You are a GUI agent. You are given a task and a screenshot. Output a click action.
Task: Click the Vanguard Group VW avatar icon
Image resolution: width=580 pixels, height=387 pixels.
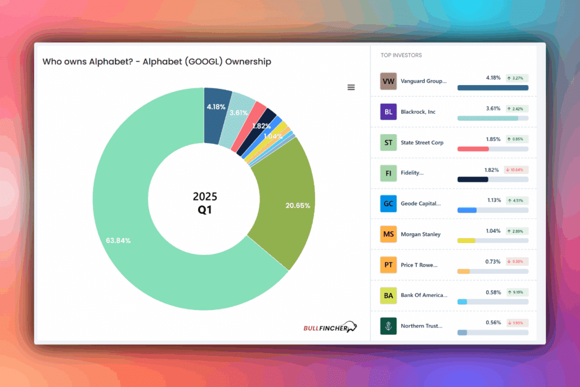(389, 81)
